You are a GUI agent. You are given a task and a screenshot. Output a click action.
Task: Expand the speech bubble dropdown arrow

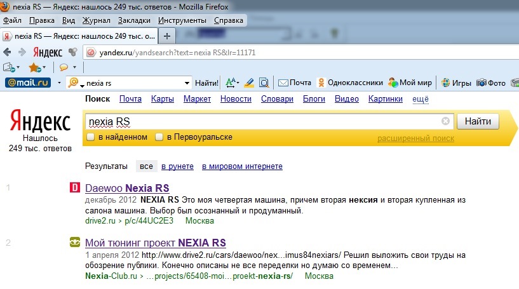point(74,67)
